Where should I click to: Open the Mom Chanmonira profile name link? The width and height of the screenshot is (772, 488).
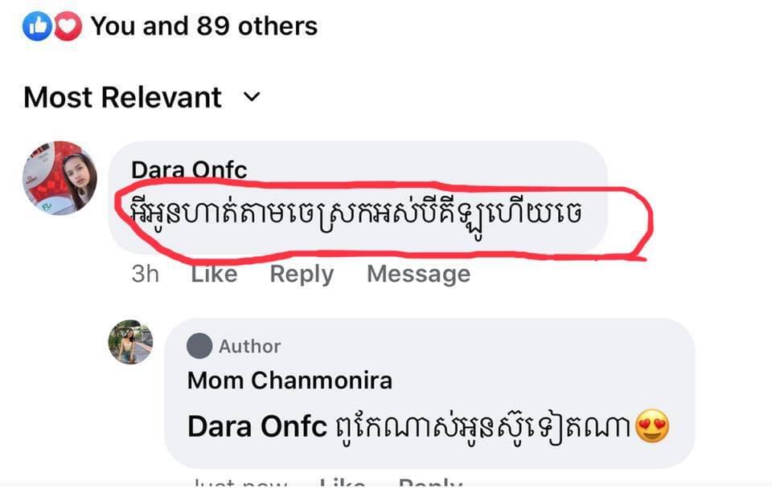click(289, 380)
